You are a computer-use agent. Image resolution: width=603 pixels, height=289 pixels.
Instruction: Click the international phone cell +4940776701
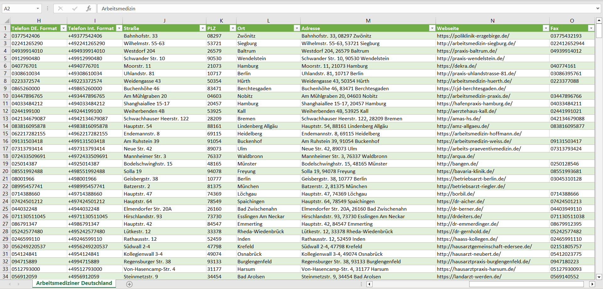coord(95,66)
